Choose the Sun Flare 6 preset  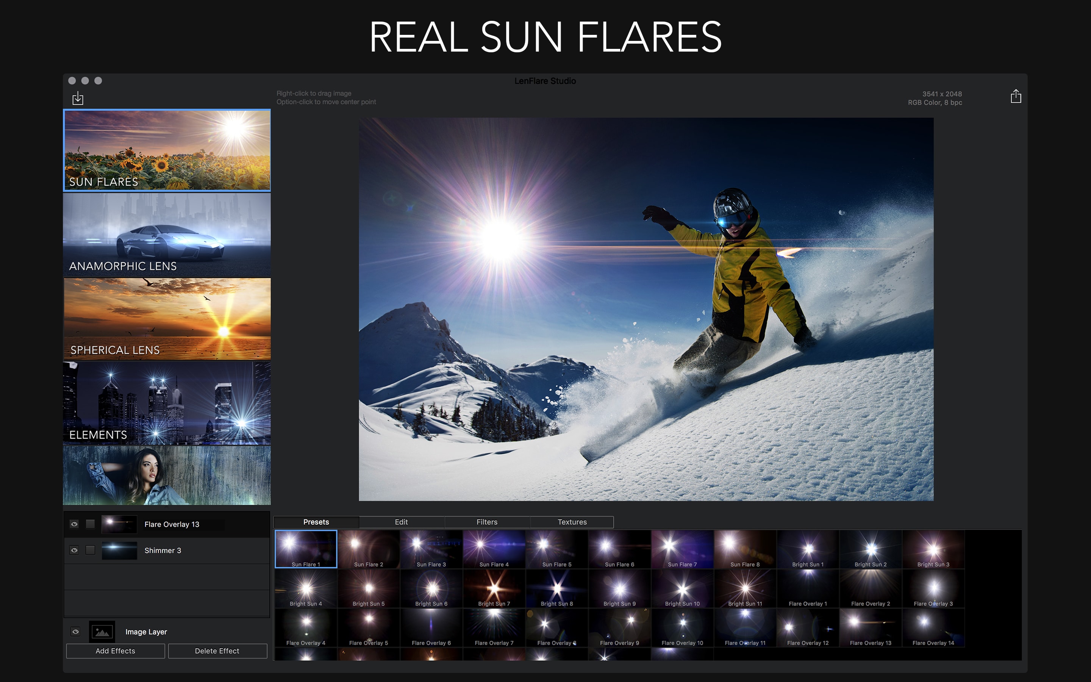pyautogui.click(x=619, y=549)
